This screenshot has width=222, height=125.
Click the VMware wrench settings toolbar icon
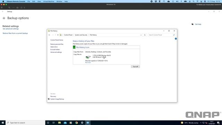coord(9,8)
